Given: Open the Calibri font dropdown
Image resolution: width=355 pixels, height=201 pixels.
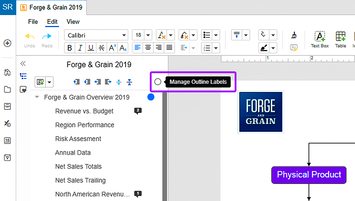Looking at the screenshot, I should (96, 35).
